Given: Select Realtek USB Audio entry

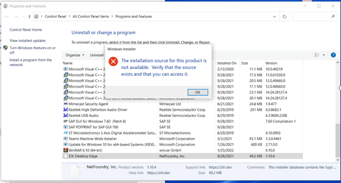Looking at the screenshot, I should 182,115.
